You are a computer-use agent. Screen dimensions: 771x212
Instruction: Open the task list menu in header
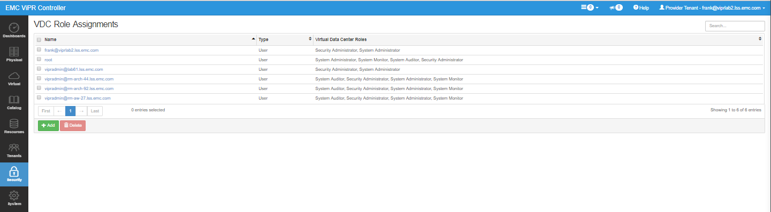tap(590, 7)
